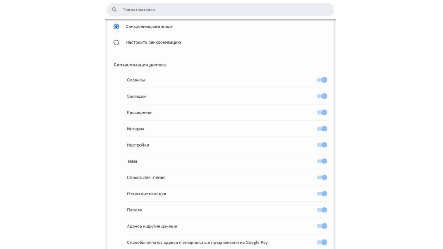Turn off История sync toggle
Viewport: 443px width, 249px height.
click(x=322, y=129)
